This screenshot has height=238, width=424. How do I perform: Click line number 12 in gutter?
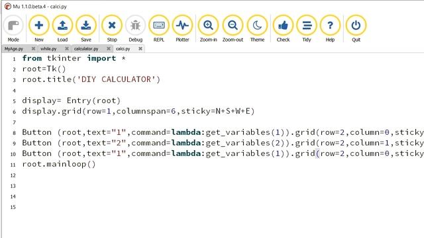13,175
